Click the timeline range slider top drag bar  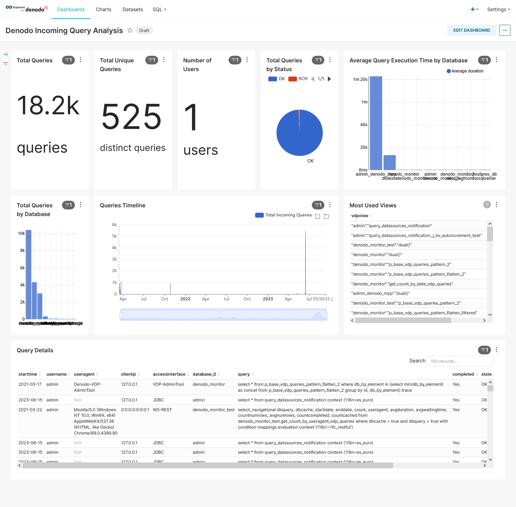pyautogui.click(x=223, y=309)
